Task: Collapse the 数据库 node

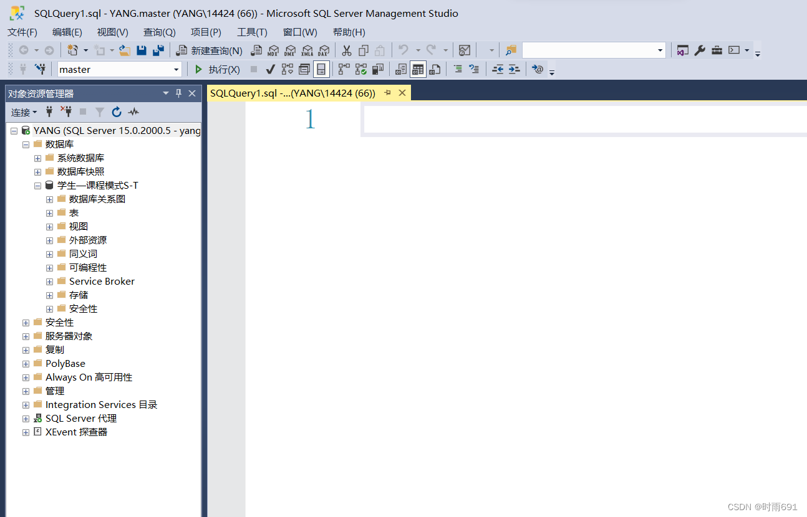Action: [26, 145]
